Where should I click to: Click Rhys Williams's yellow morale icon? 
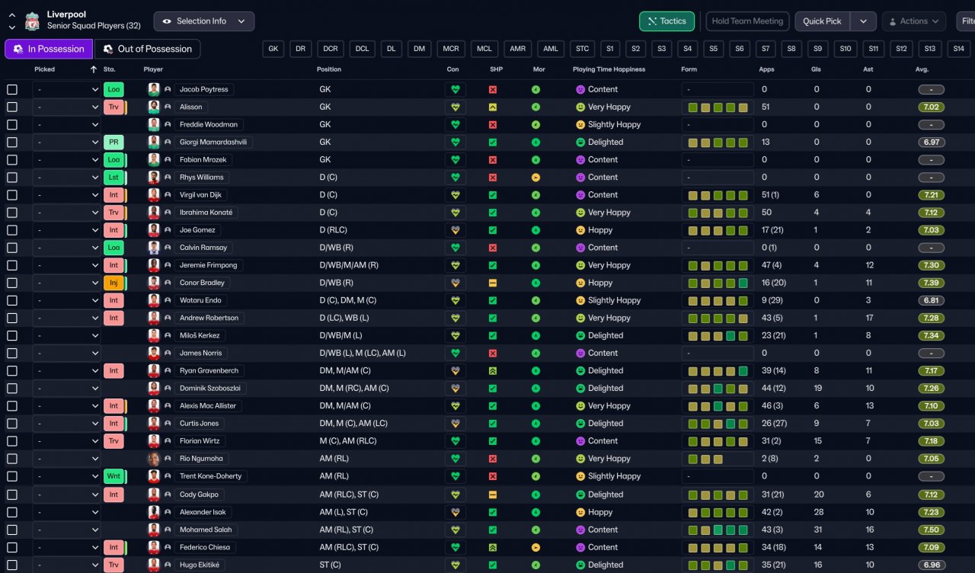point(535,178)
